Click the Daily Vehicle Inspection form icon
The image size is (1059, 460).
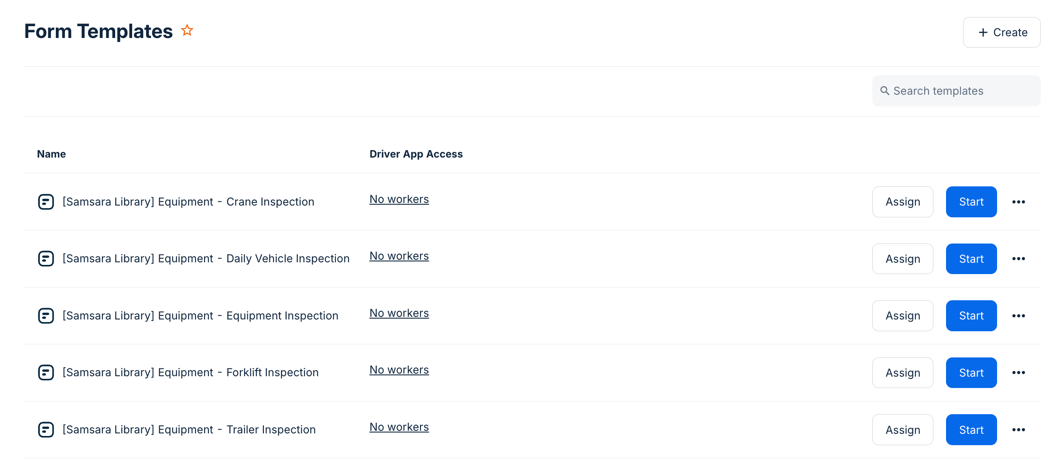coord(46,258)
